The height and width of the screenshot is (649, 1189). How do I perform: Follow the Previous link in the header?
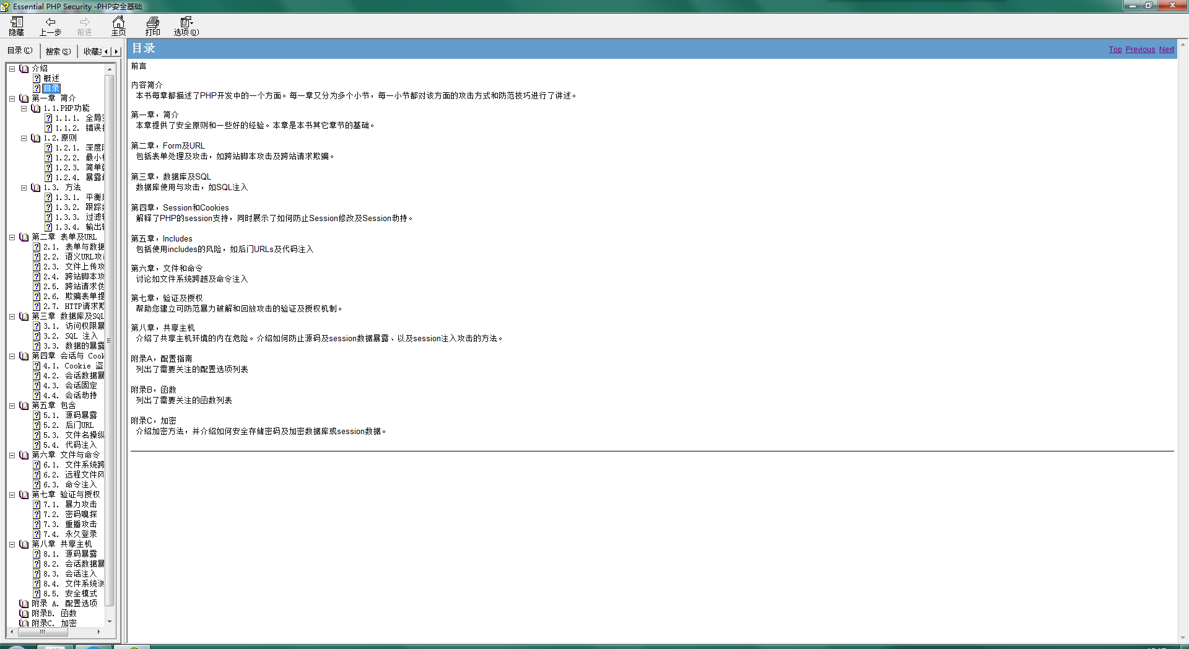click(1140, 50)
